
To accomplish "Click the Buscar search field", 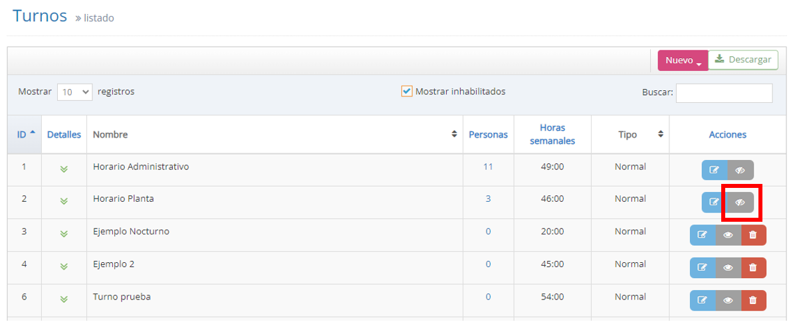I will click(x=724, y=93).
